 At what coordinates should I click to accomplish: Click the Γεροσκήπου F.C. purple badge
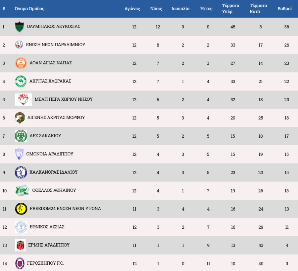20,263
